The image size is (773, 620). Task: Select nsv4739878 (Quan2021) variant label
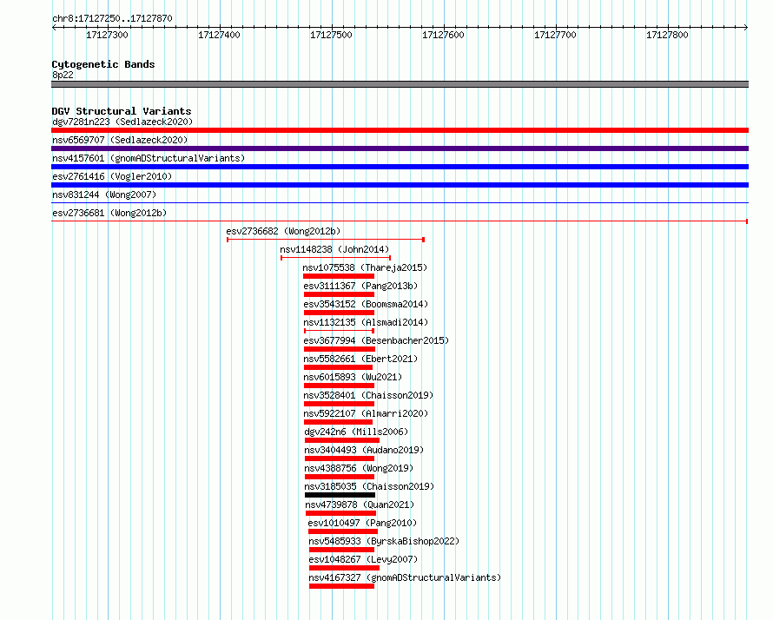point(360,505)
